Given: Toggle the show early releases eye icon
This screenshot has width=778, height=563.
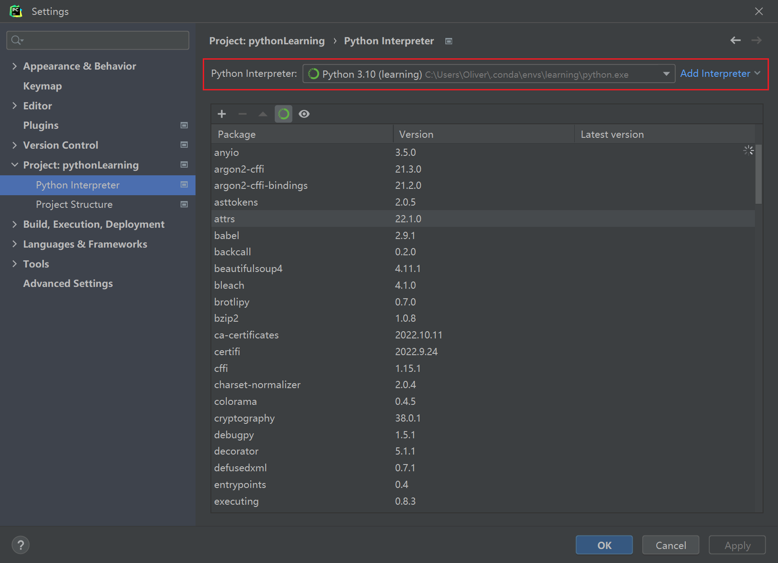Looking at the screenshot, I should click(304, 114).
